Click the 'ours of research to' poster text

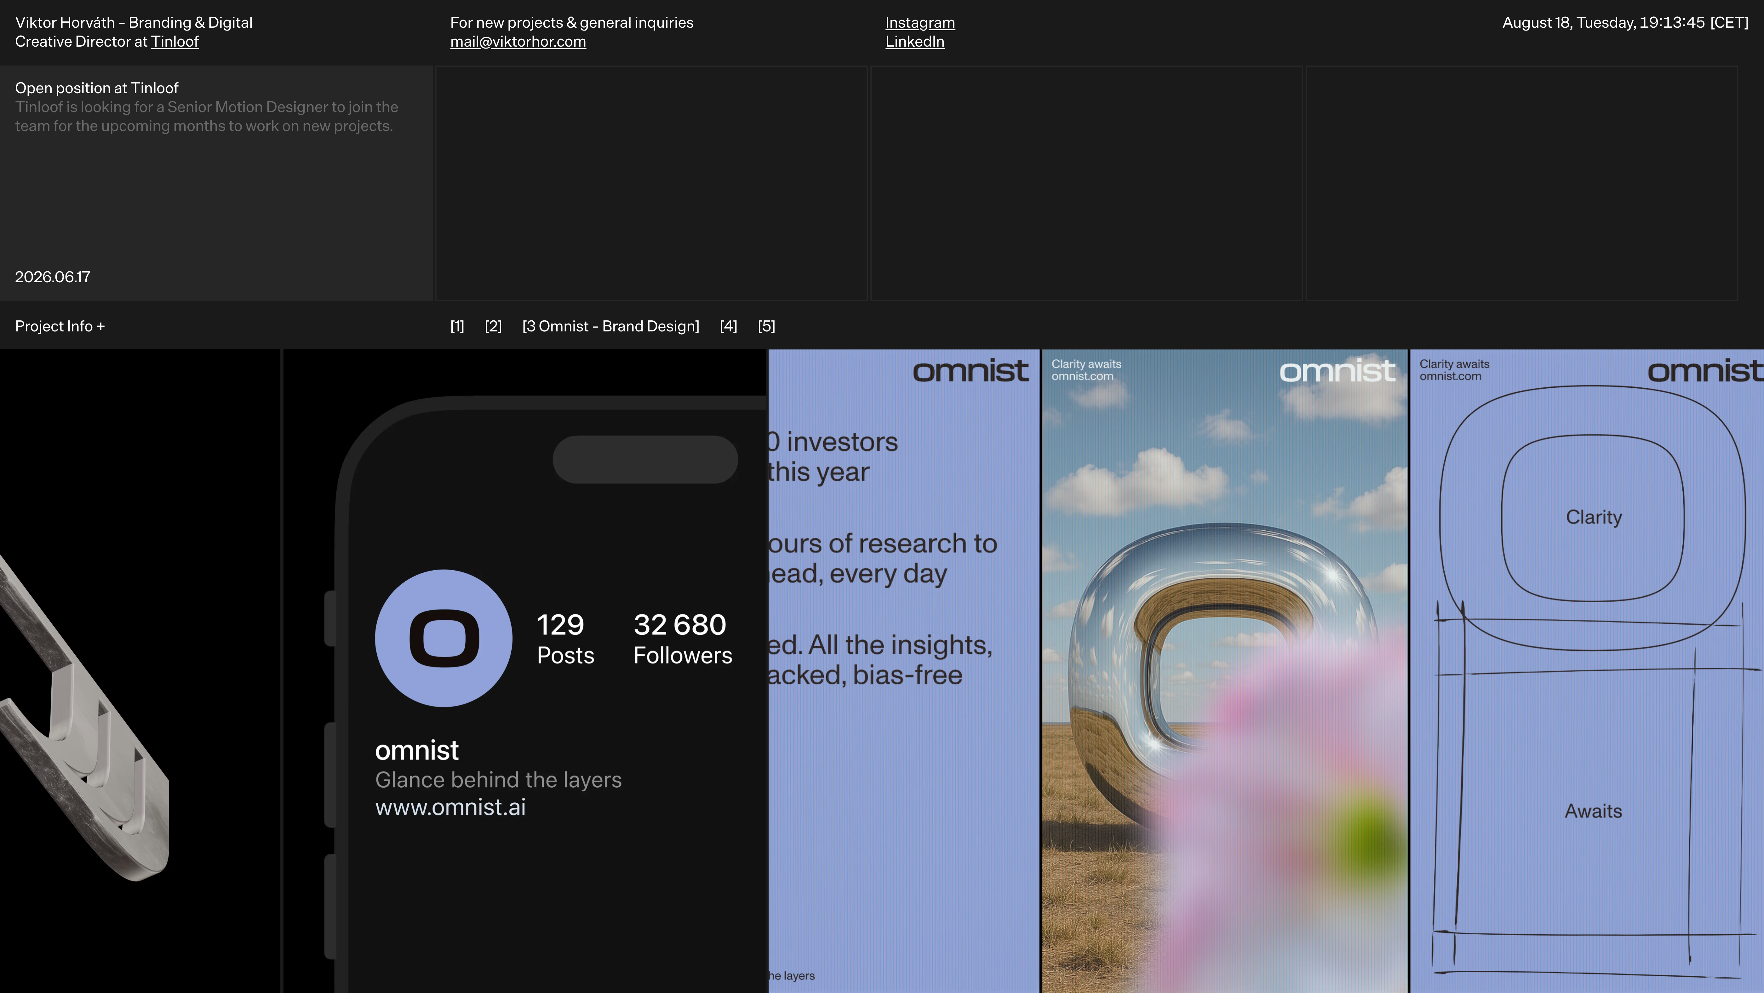pyautogui.click(x=882, y=543)
